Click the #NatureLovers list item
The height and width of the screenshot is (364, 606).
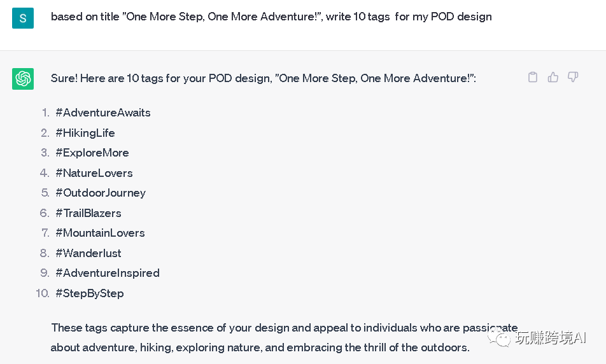(94, 173)
